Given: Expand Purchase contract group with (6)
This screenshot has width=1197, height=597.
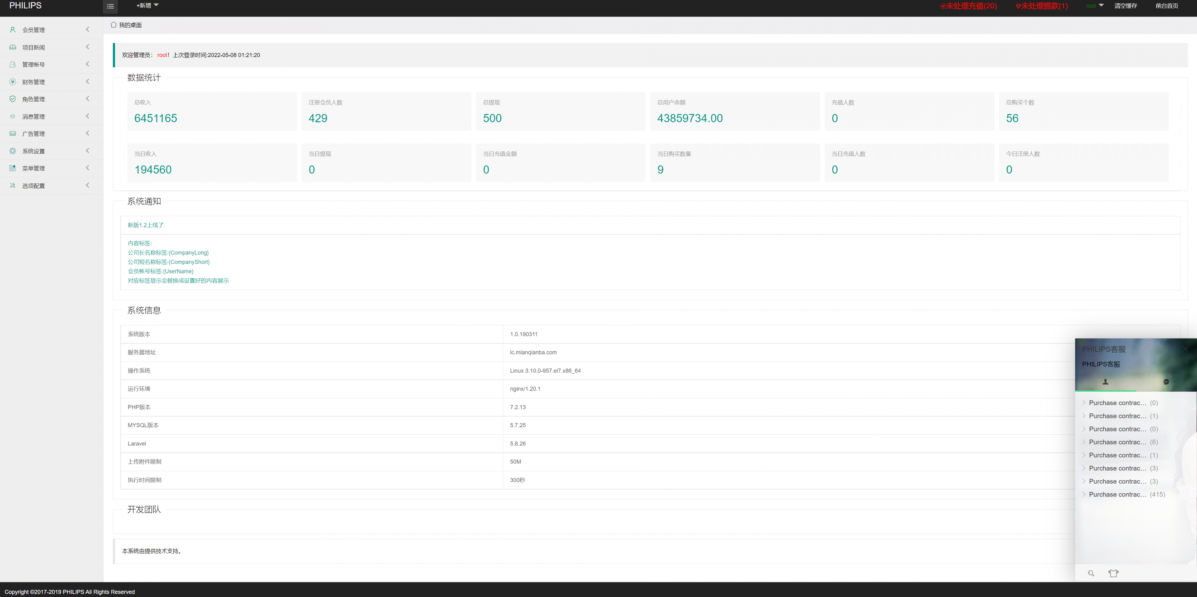Looking at the screenshot, I should coord(1122,442).
